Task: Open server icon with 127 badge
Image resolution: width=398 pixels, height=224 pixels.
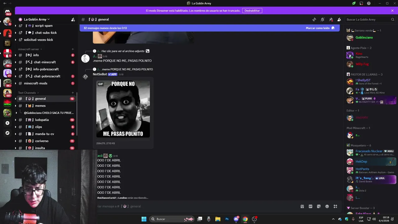Action: (7, 92)
